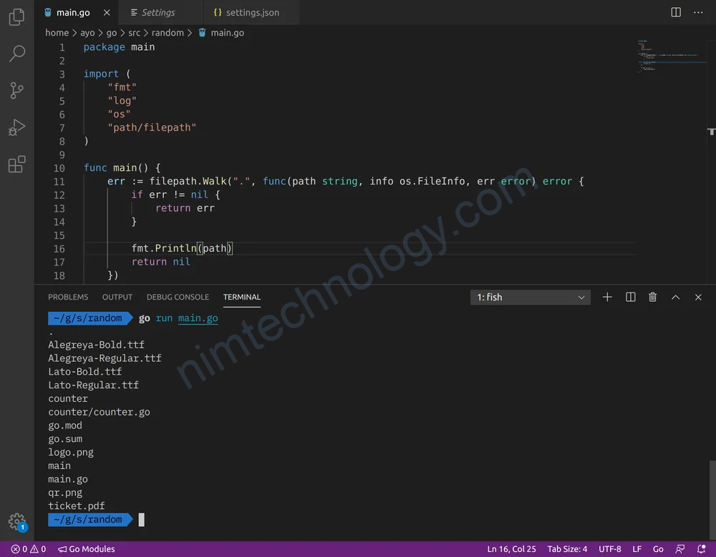This screenshot has height=557, width=716.
Task: Maximize the terminal panel size
Action: click(x=675, y=297)
